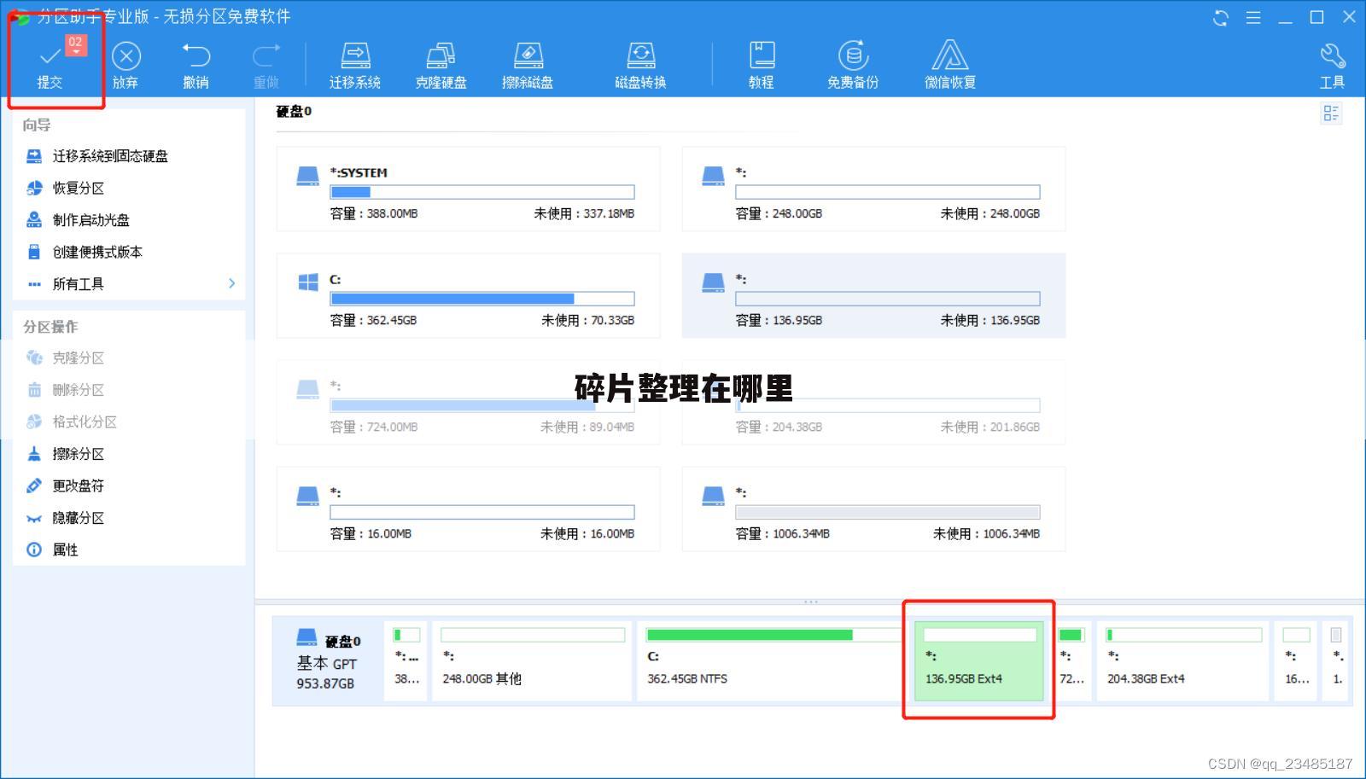
Task: Open the 微信恢复 WeChat recovery tool
Action: pyautogui.click(x=949, y=56)
